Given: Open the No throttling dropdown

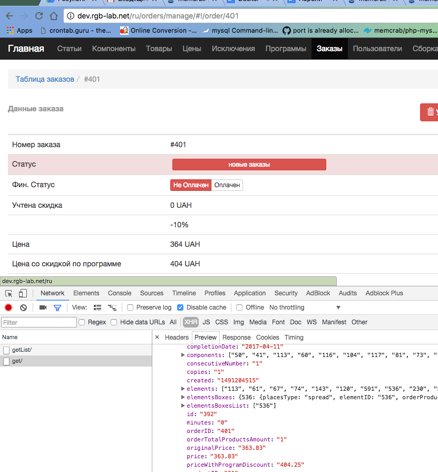Looking at the screenshot, I should (x=305, y=307).
